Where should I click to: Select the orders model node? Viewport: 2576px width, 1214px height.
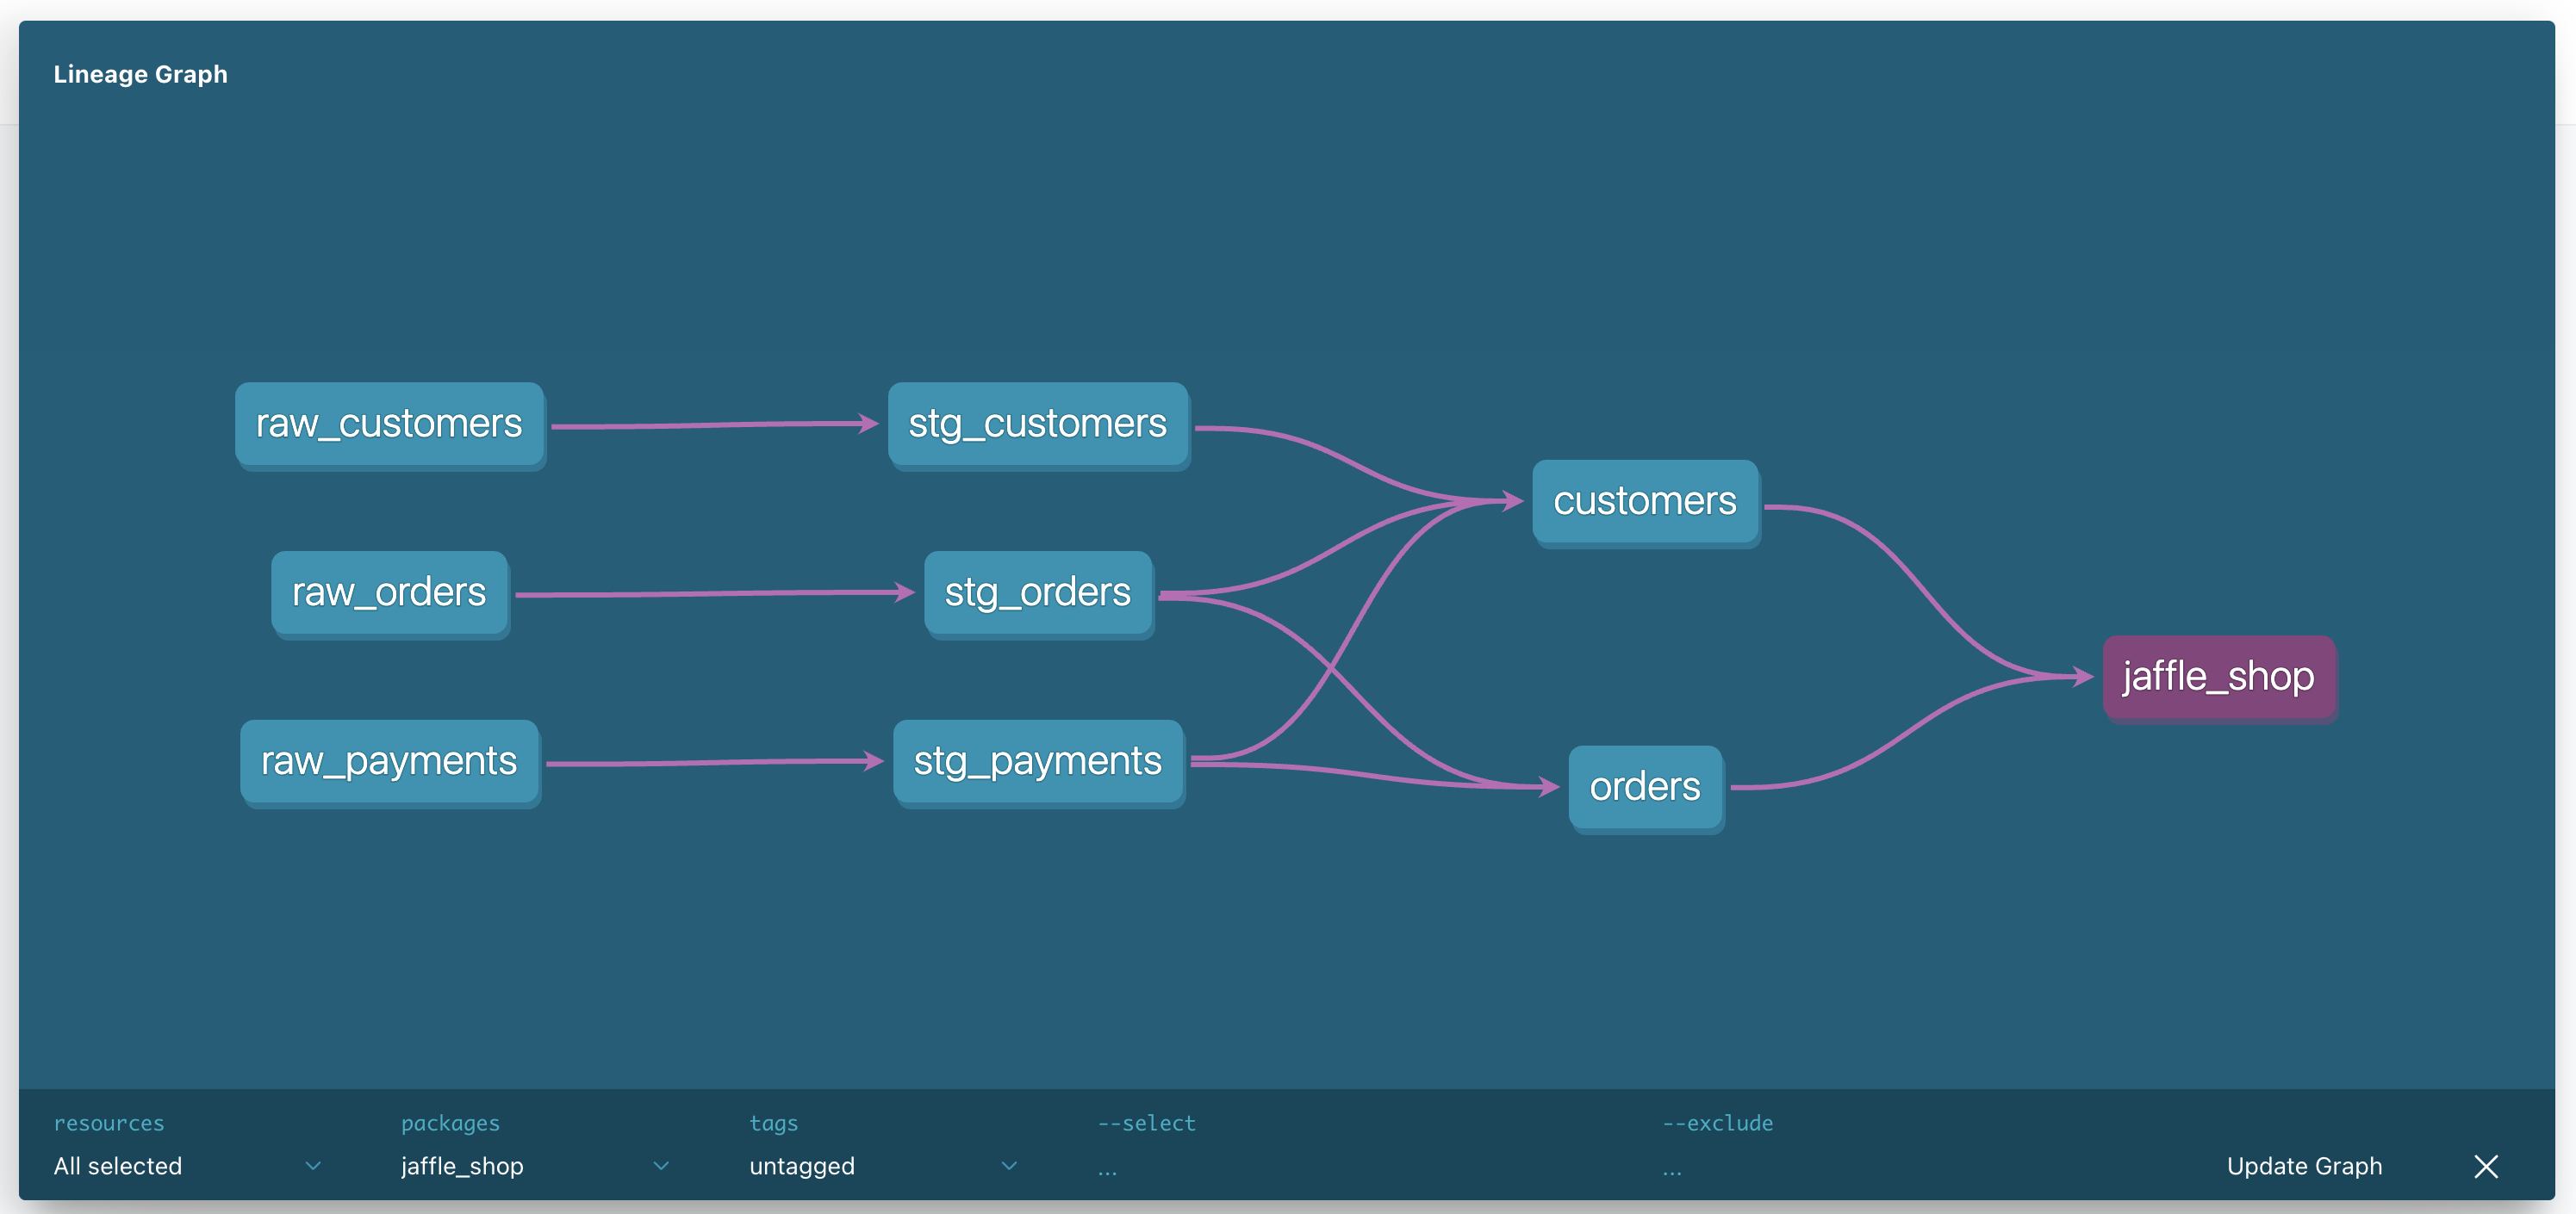pyautogui.click(x=1644, y=787)
